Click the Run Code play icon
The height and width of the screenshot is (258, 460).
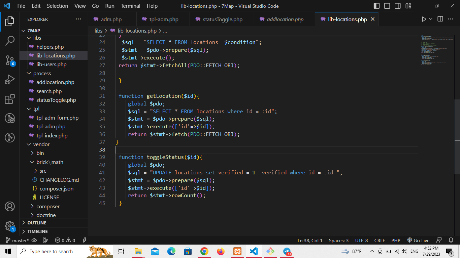click(x=424, y=19)
